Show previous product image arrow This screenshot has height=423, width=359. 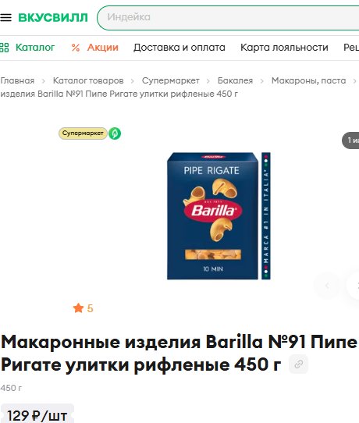coord(327,286)
